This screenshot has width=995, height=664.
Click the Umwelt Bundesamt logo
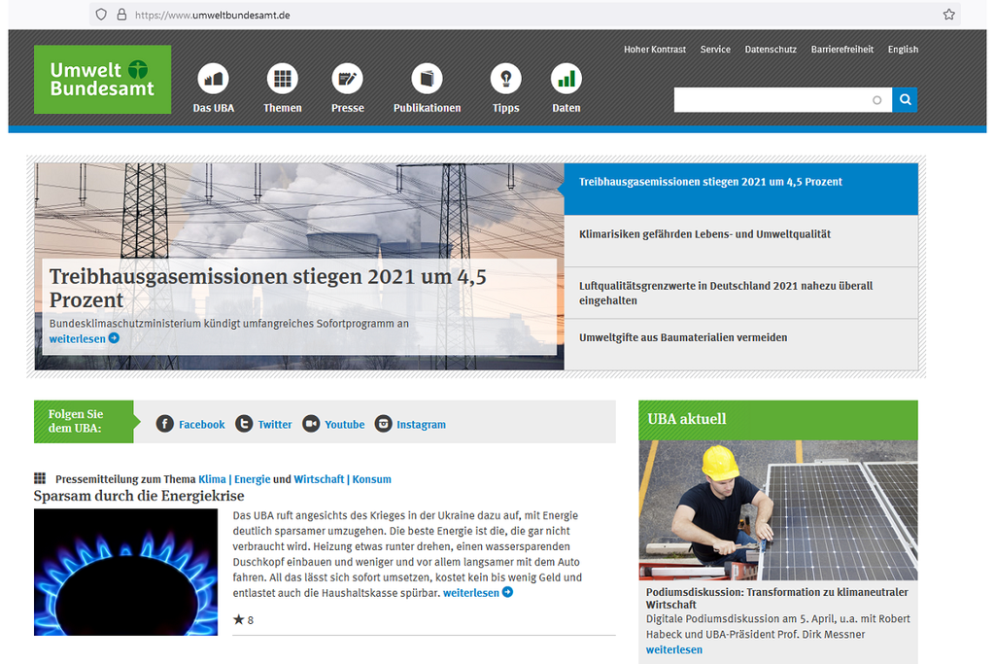tap(102, 79)
